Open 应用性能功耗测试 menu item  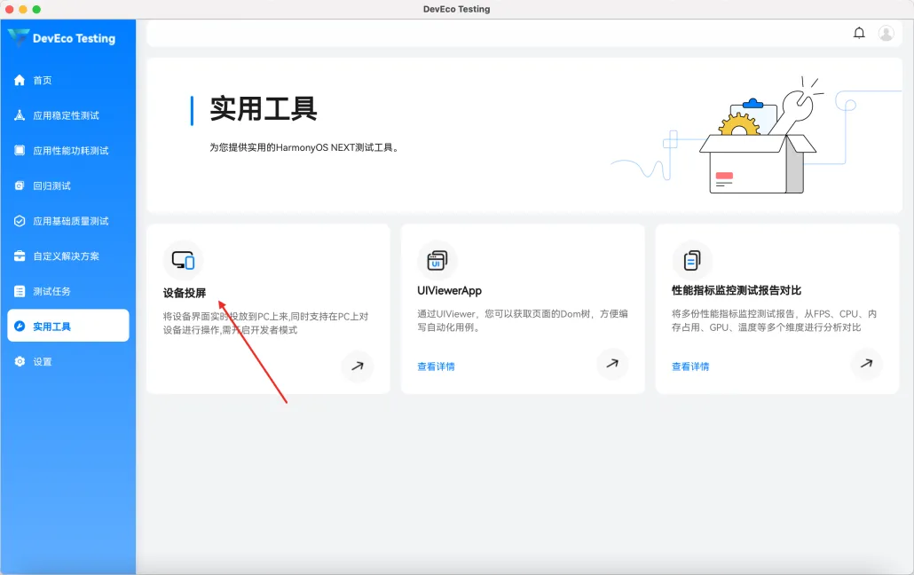pyautogui.click(x=68, y=151)
